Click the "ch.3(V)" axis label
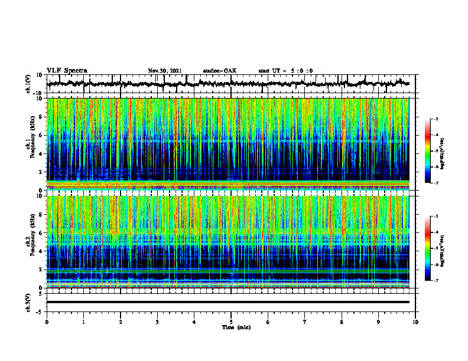 pos(28,303)
